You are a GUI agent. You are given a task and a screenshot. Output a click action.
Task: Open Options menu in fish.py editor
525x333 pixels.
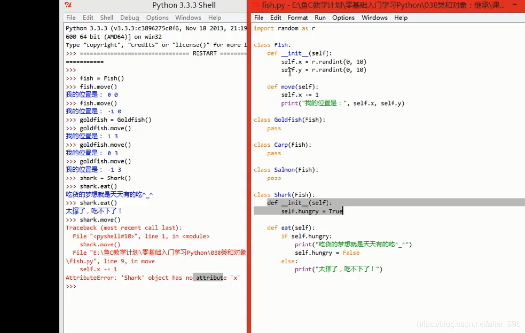point(343,18)
